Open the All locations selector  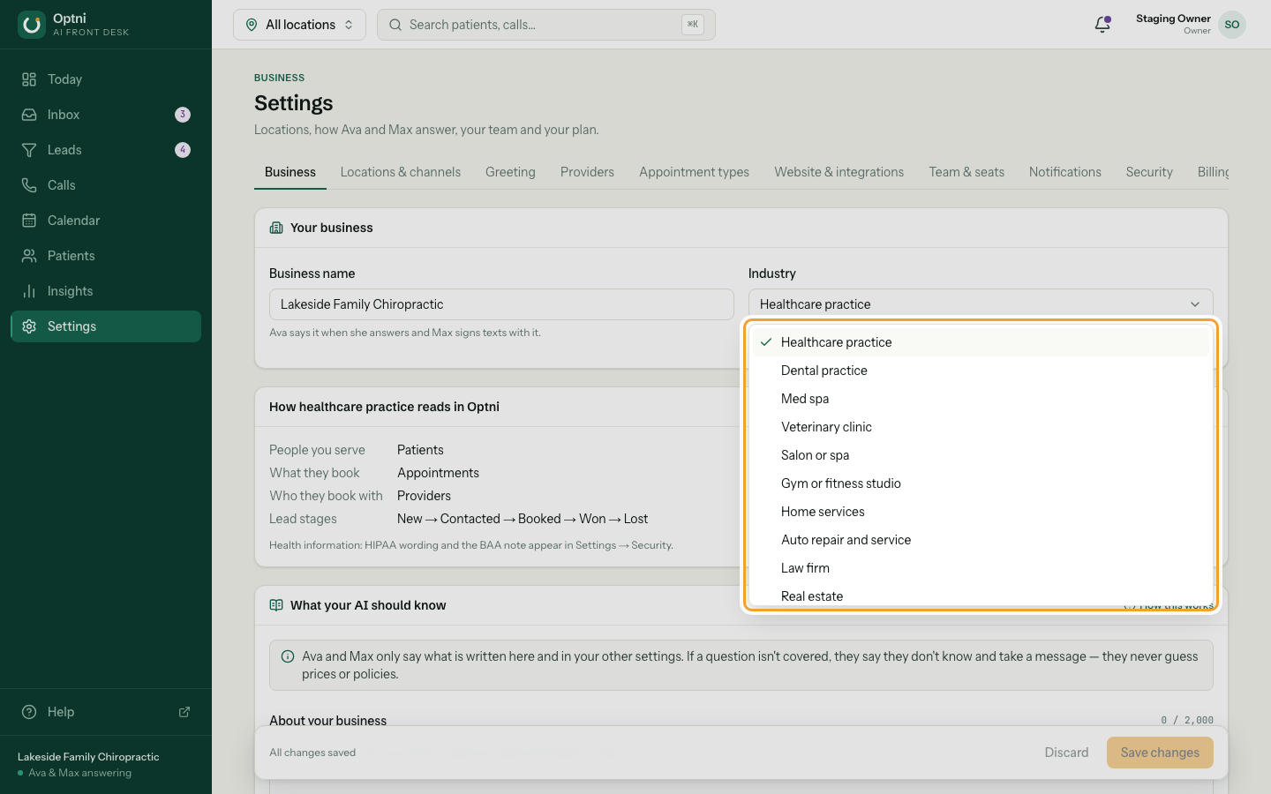pos(299,25)
